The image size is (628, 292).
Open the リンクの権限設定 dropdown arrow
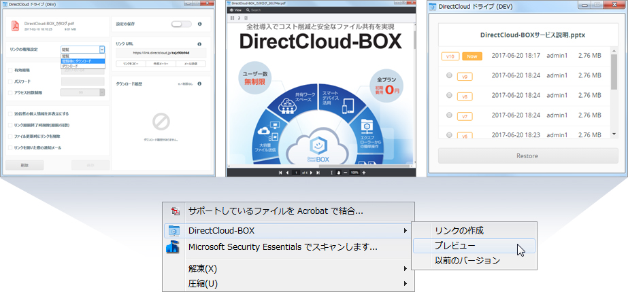101,50
